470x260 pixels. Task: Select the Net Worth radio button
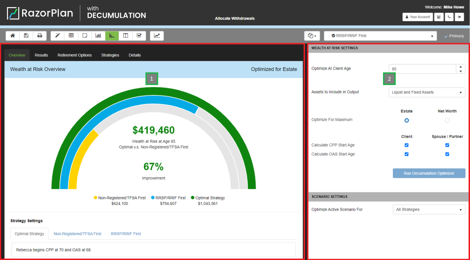click(x=447, y=120)
